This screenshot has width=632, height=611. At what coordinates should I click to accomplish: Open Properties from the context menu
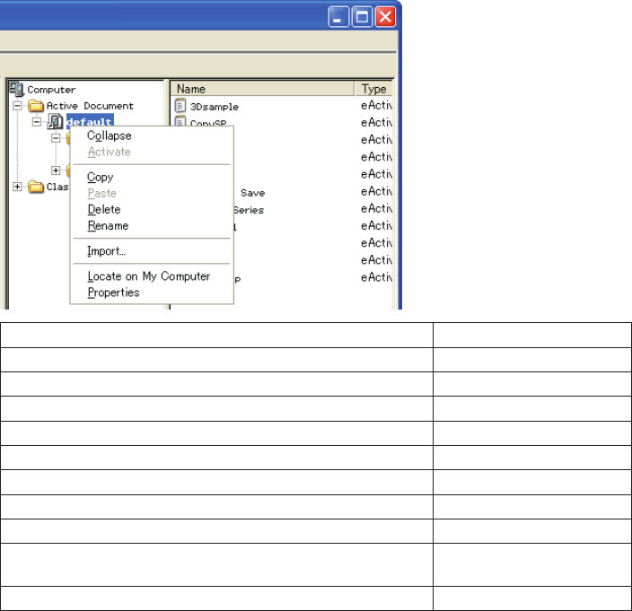coord(114,292)
